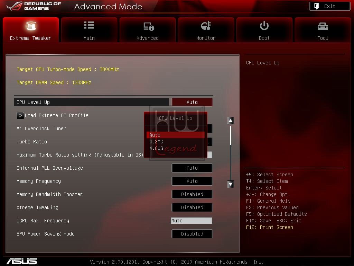354x266 pixels.
Task: Open Load Extreme OC Profile submenu
Action: pyautogui.click(x=56, y=115)
